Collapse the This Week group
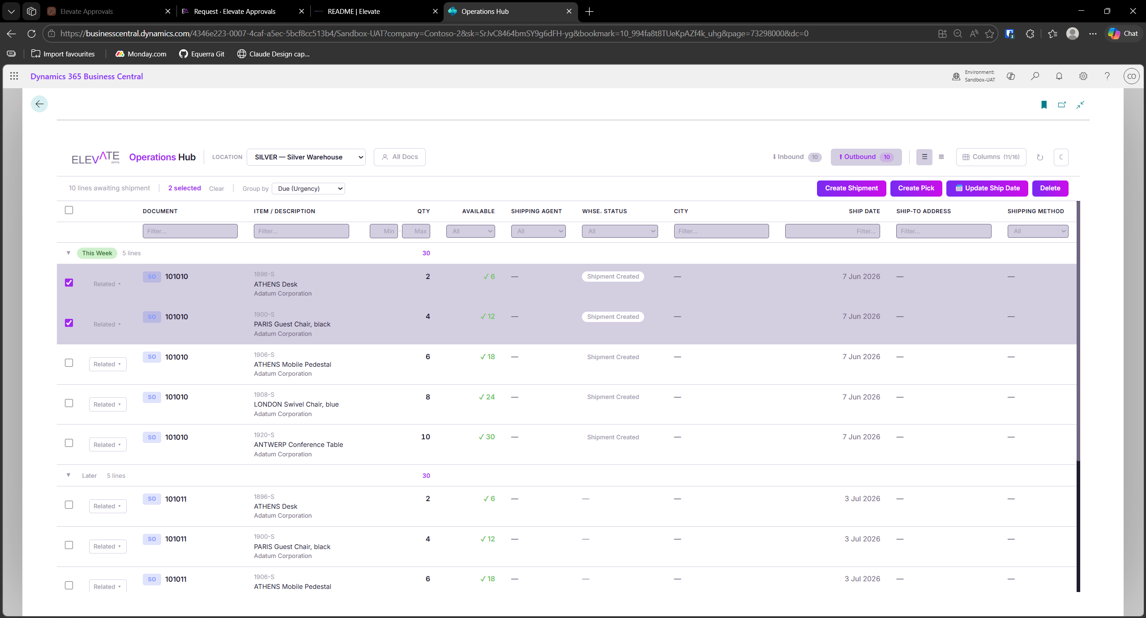The image size is (1146, 618). 68,253
